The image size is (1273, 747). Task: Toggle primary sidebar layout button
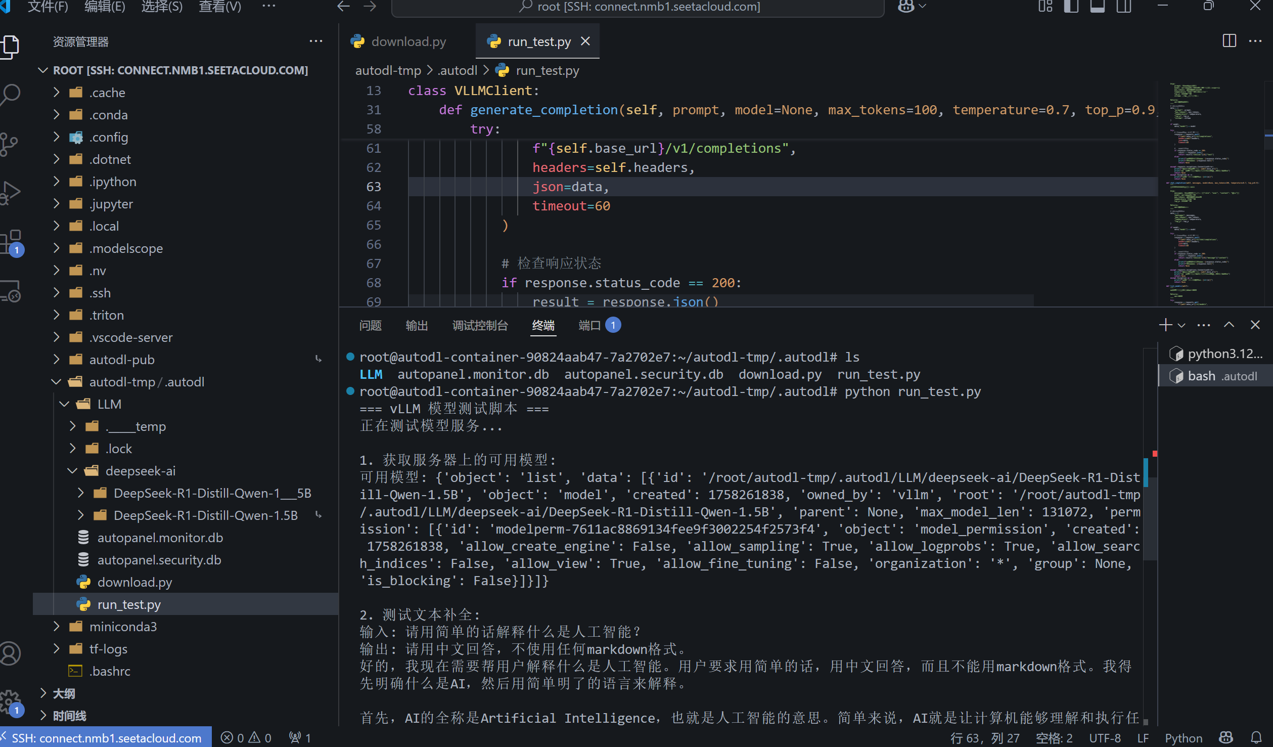1071,7
